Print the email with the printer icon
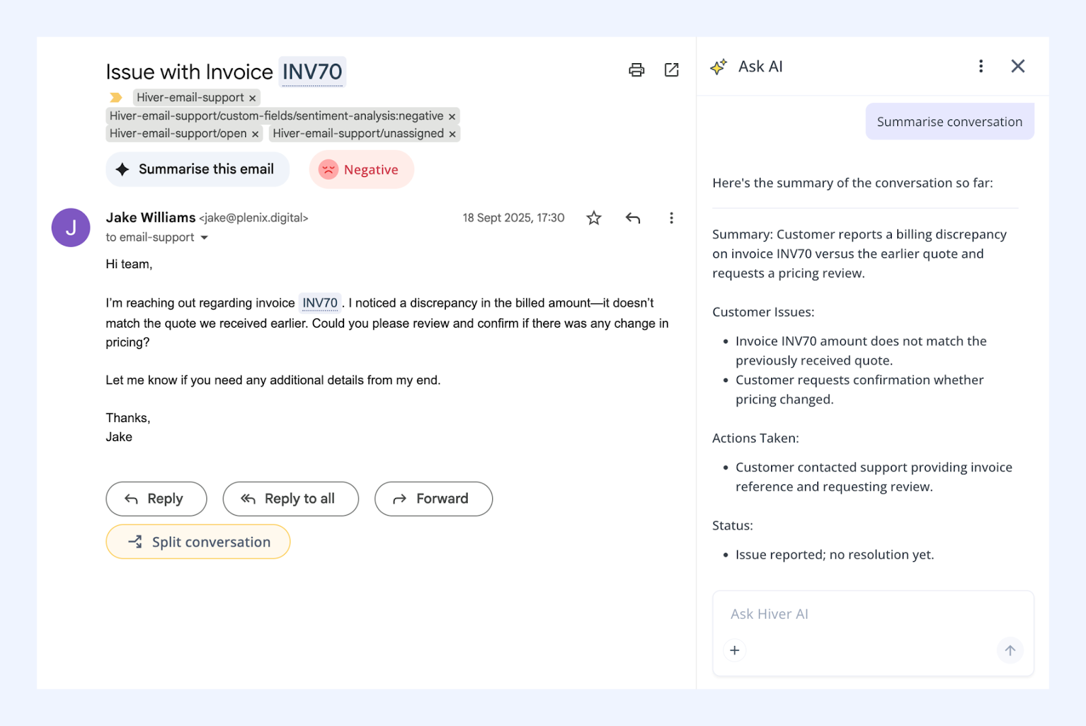 pyautogui.click(x=636, y=70)
